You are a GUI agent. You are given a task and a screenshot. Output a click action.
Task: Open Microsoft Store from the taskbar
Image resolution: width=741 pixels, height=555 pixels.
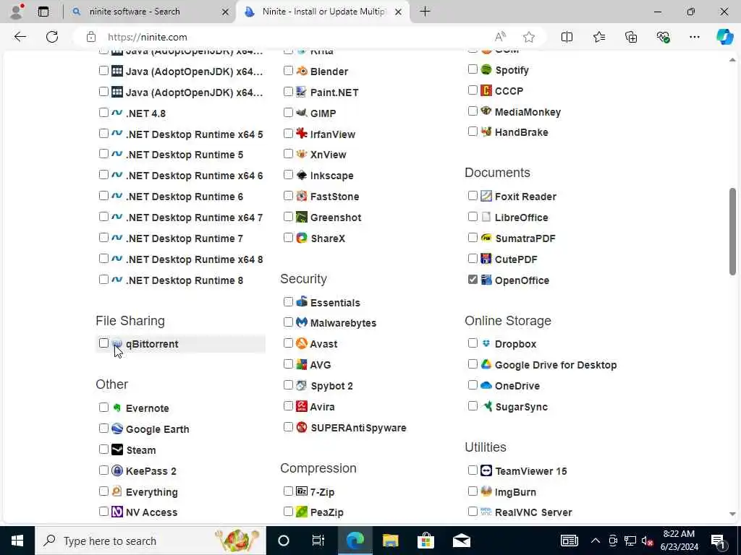click(x=425, y=541)
